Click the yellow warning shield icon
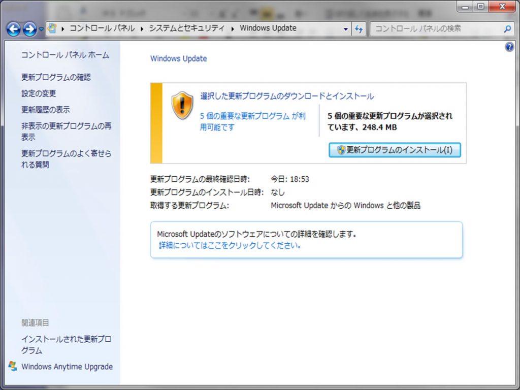520x390 pixels. 182,106
